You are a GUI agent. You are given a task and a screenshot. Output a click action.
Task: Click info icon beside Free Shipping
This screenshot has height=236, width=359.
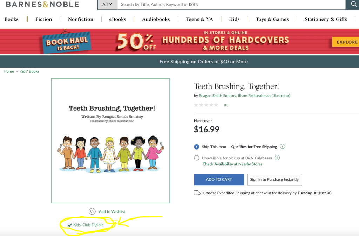coord(283,147)
